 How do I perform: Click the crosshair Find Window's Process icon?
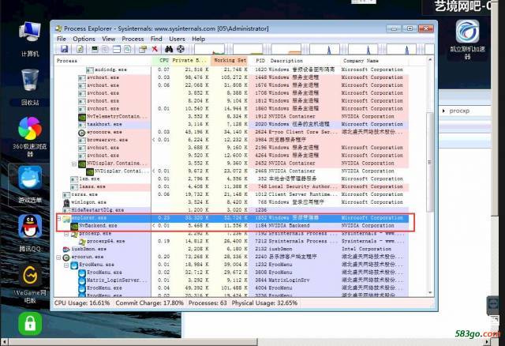[181, 49]
